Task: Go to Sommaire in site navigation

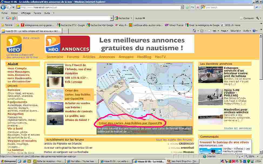Action: coord(55,57)
